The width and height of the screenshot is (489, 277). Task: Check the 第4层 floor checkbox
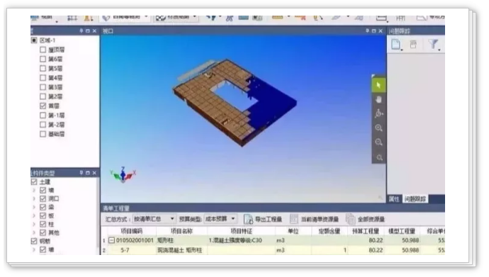43,78
